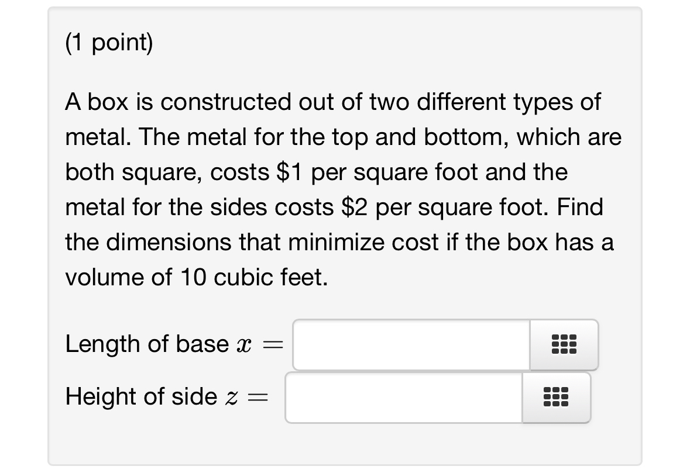Screen dimensions: 690x473
Task: Select the Height of side z label
Action: (x=166, y=397)
